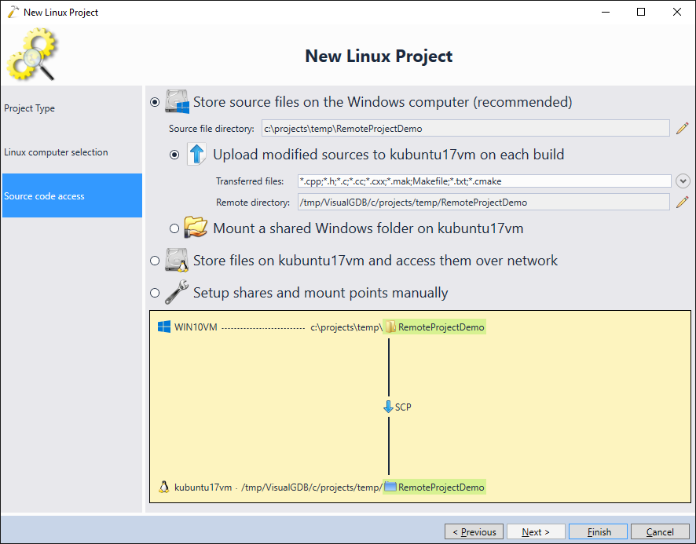Click the gears and magnifier wizard logo
This screenshot has width=696, height=544.
coord(32,53)
